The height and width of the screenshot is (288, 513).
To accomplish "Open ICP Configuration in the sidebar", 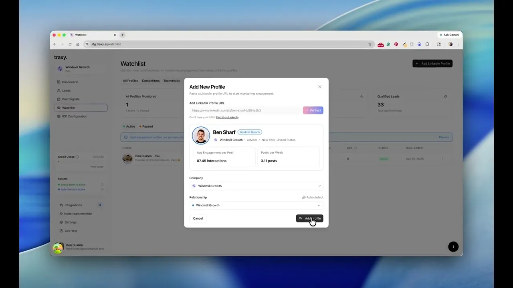I will [x=81, y=116].
